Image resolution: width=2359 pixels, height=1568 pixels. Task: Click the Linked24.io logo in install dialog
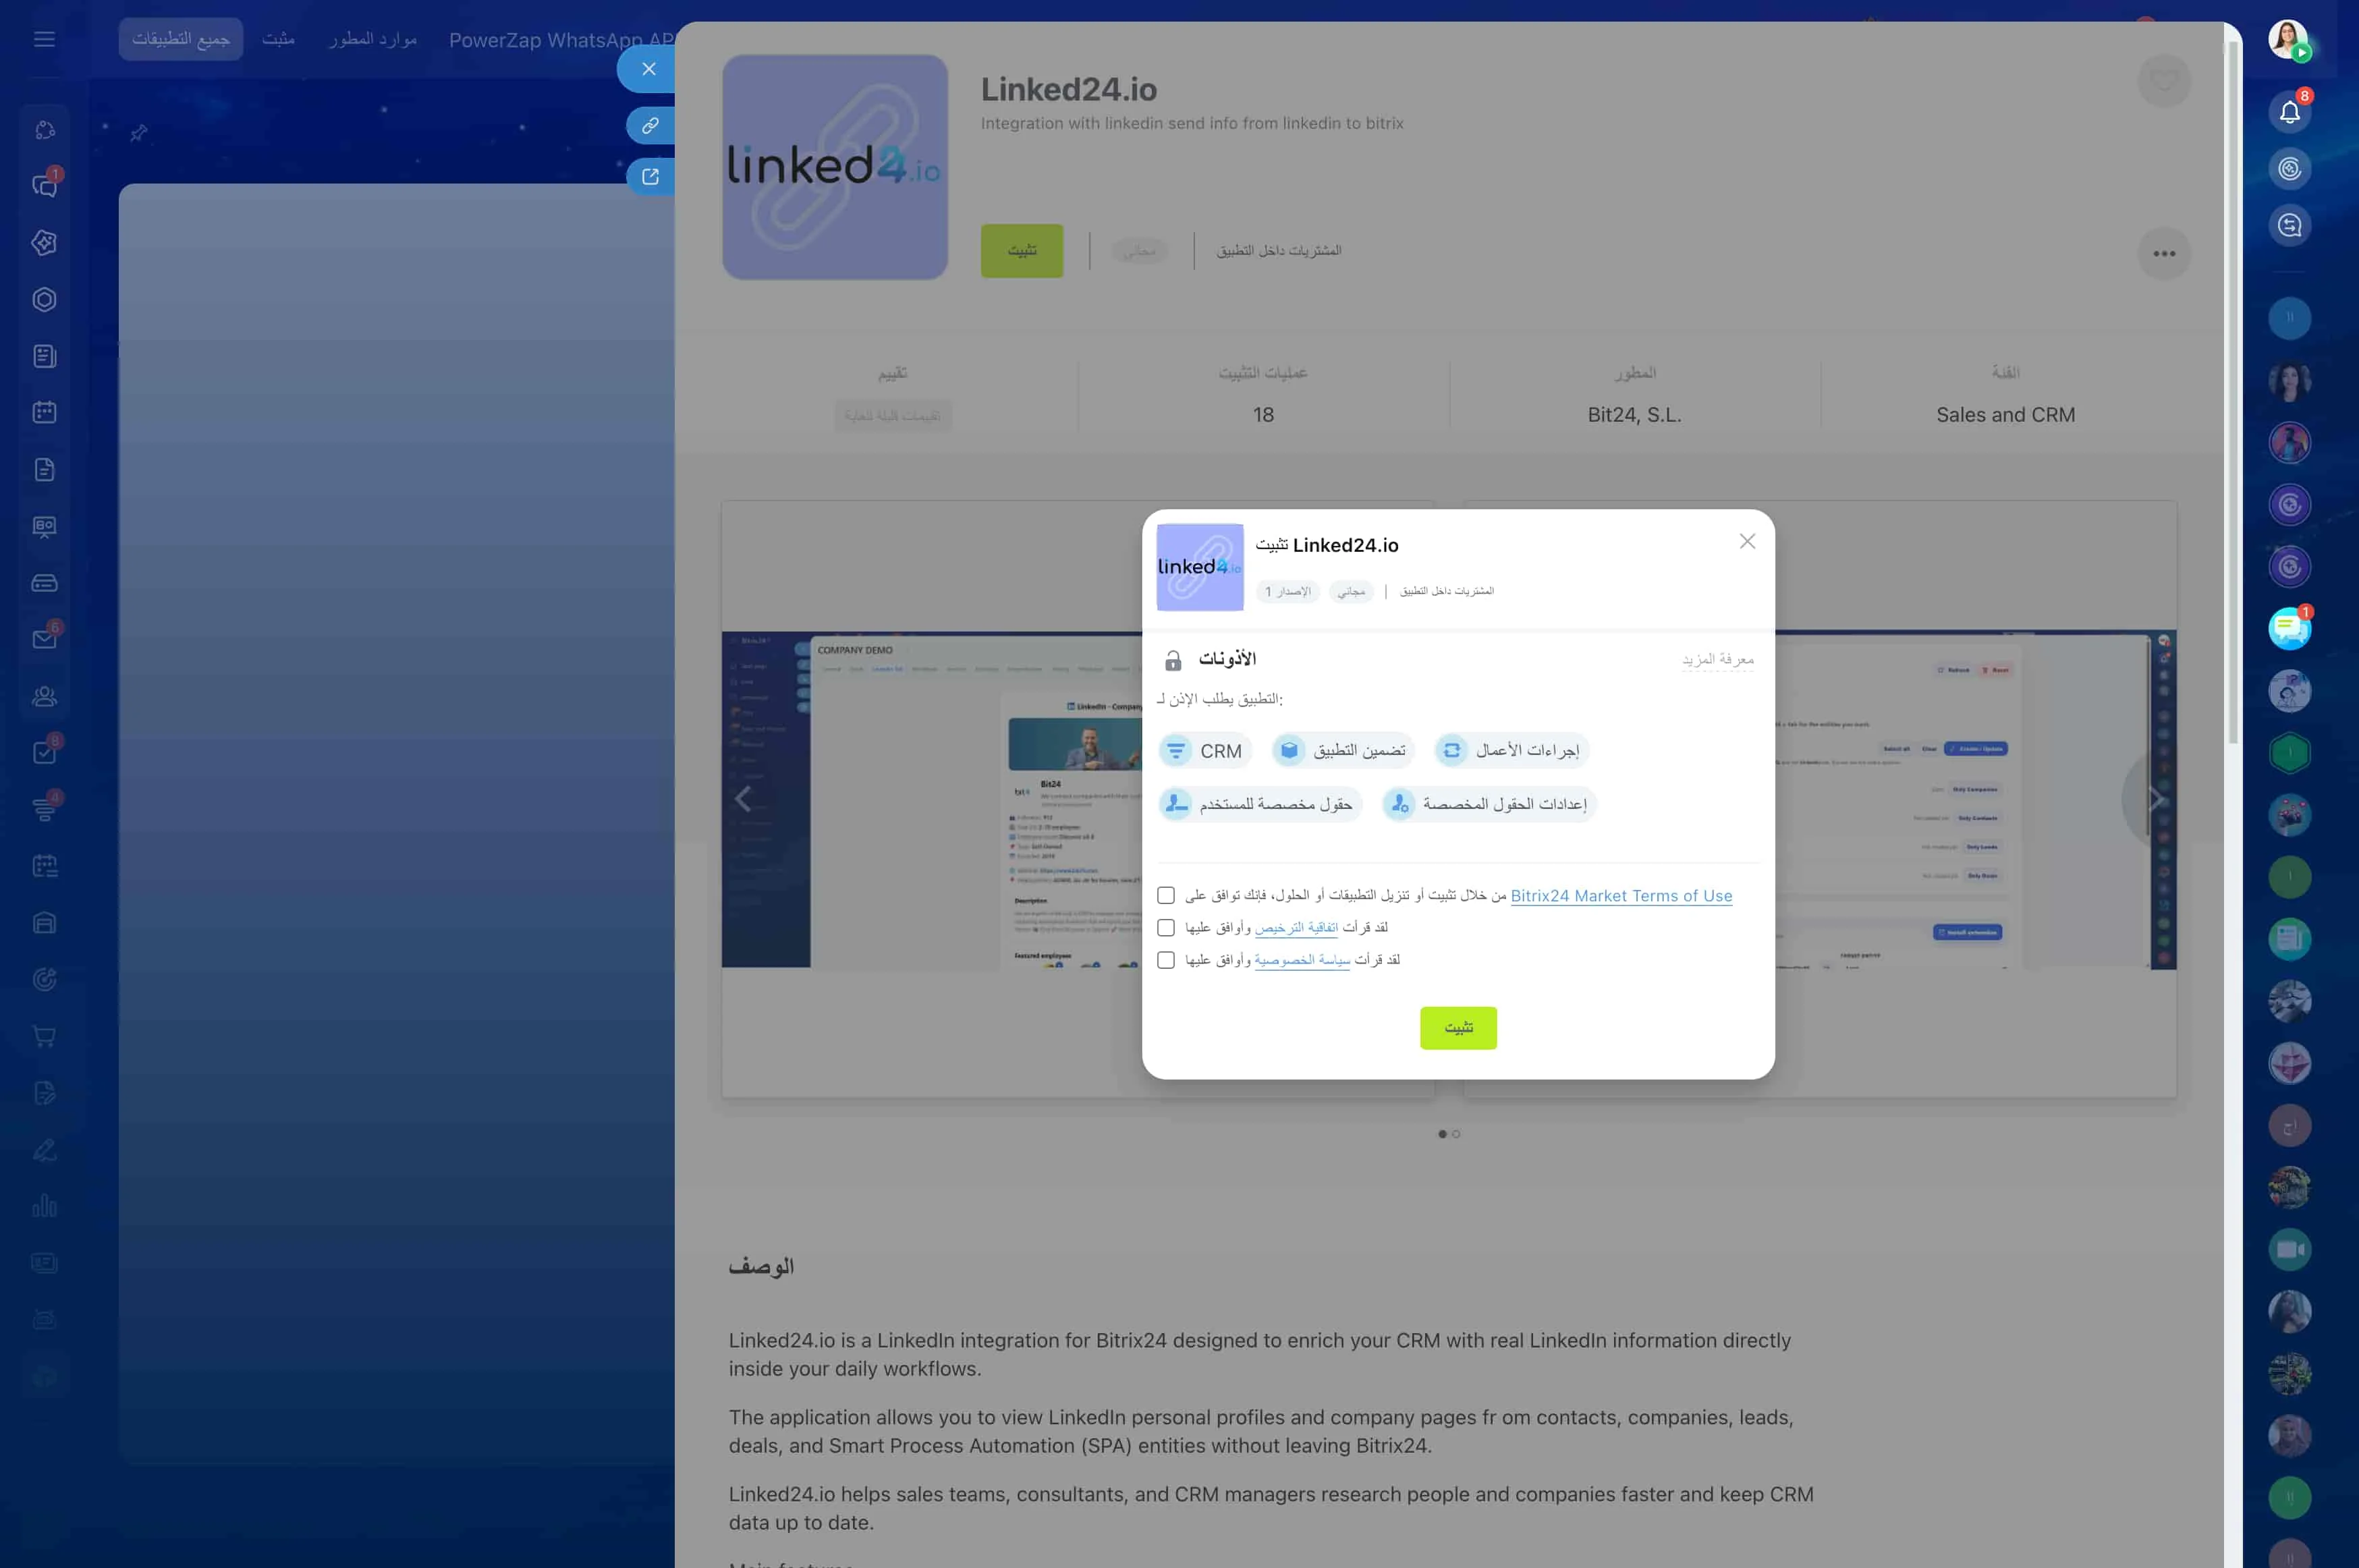(x=1199, y=567)
